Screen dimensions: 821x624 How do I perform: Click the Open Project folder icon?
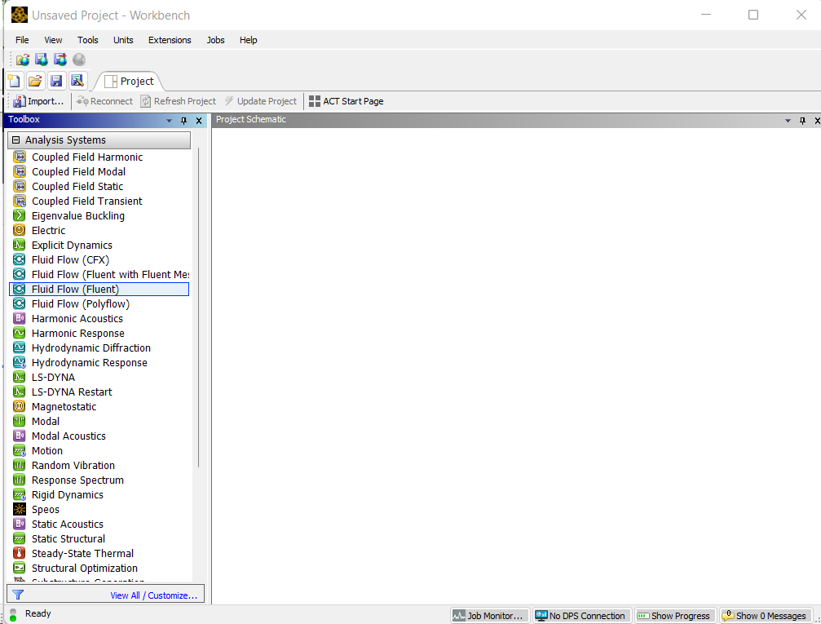pos(35,81)
